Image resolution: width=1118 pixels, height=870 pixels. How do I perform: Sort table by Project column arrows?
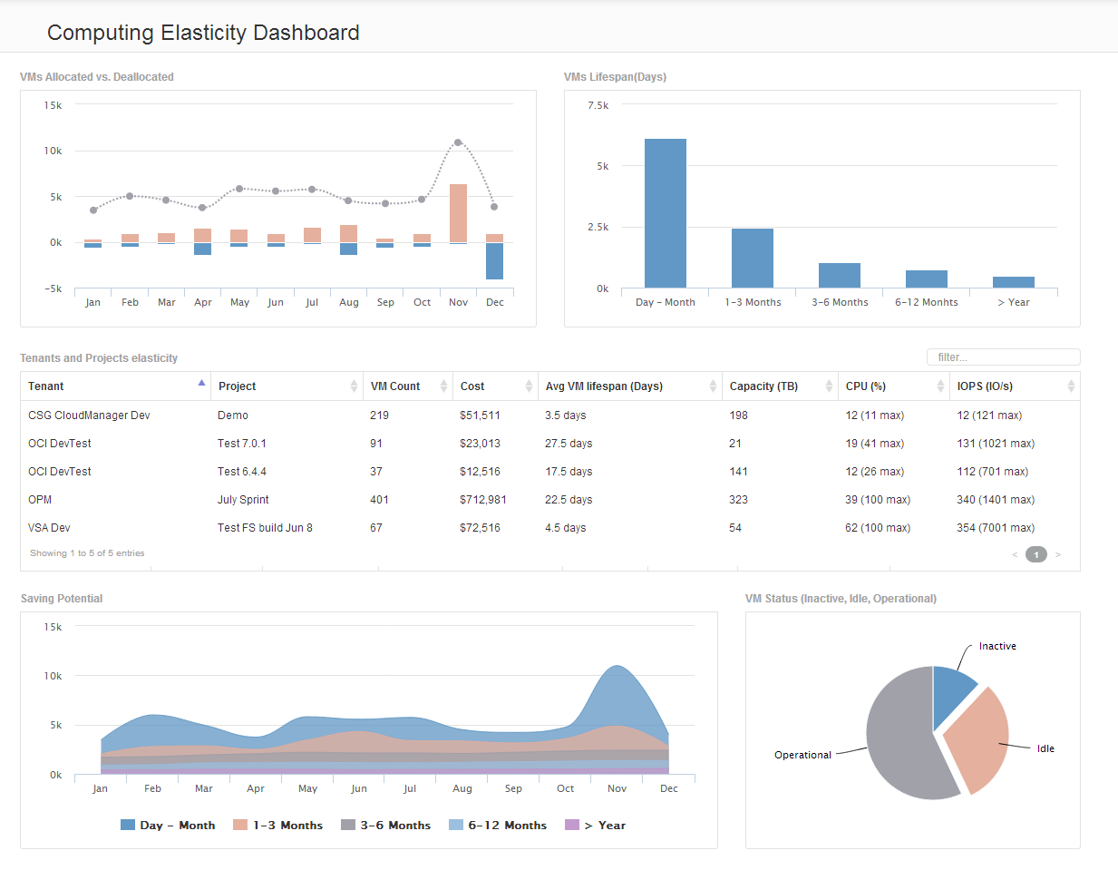pos(354,386)
